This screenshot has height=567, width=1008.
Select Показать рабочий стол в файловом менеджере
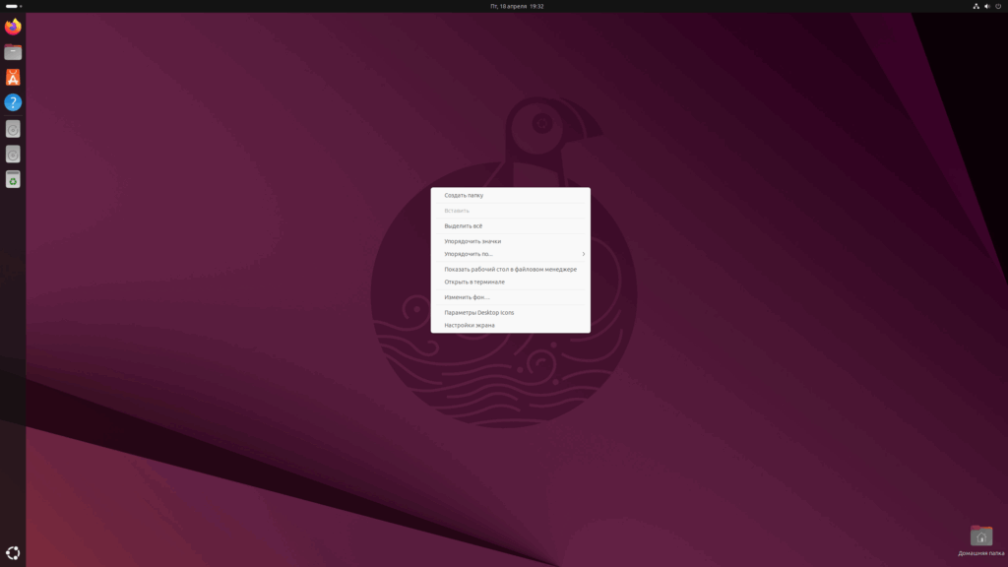point(511,270)
